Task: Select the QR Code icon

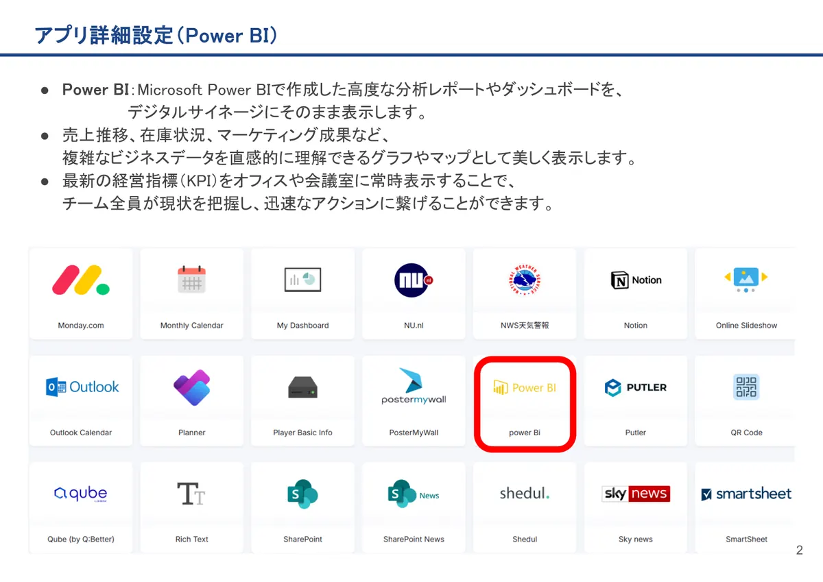Action: (746, 387)
